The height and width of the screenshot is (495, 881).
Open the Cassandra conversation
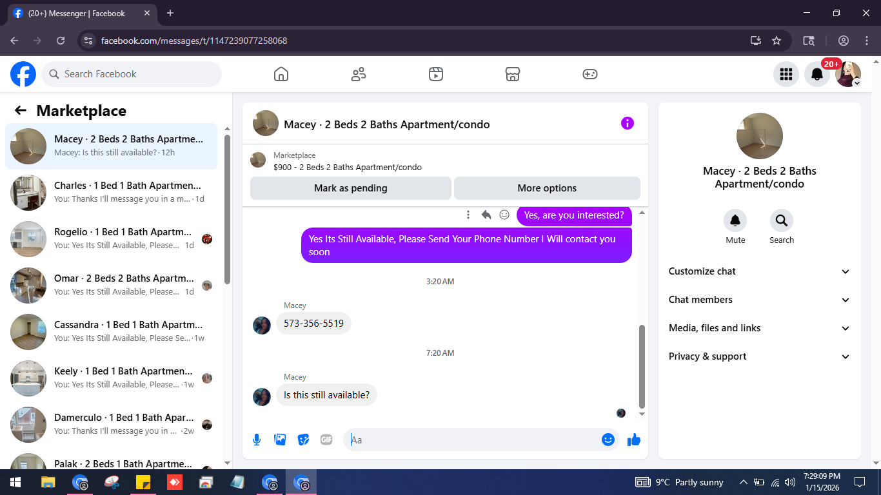click(x=111, y=332)
